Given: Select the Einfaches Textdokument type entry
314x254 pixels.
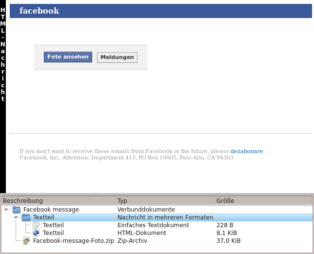Looking at the screenshot, I should coord(153,225).
